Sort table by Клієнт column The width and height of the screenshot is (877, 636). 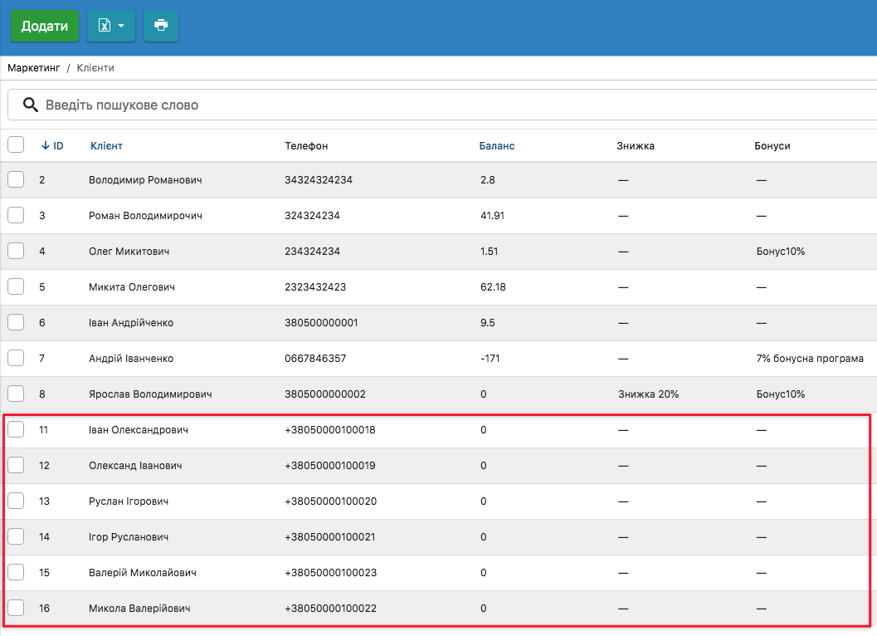(x=106, y=146)
